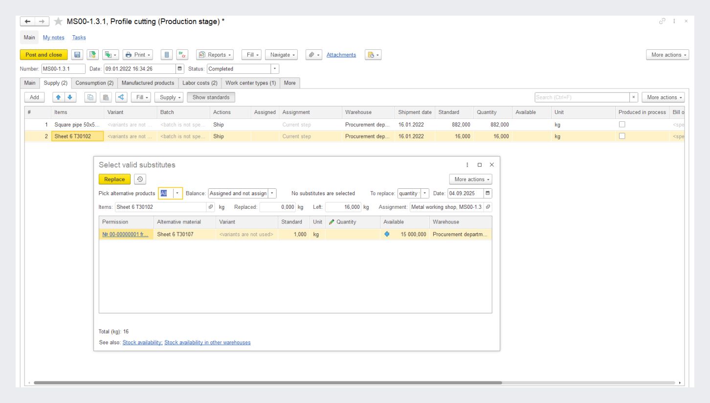Open the Stock availability link
This screenshot has height=403, width=710.
[x=142, y=342]
